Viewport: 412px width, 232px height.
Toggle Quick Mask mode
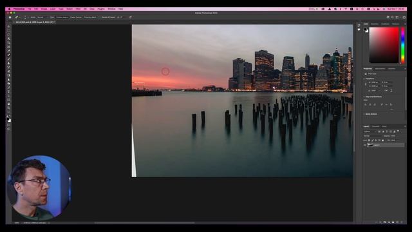click(8, 125)
